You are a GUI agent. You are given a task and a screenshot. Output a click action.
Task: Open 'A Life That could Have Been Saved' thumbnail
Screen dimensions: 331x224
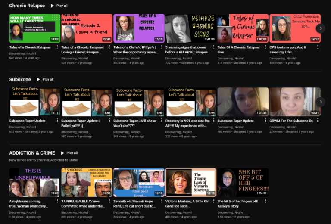tap(139, 182)
